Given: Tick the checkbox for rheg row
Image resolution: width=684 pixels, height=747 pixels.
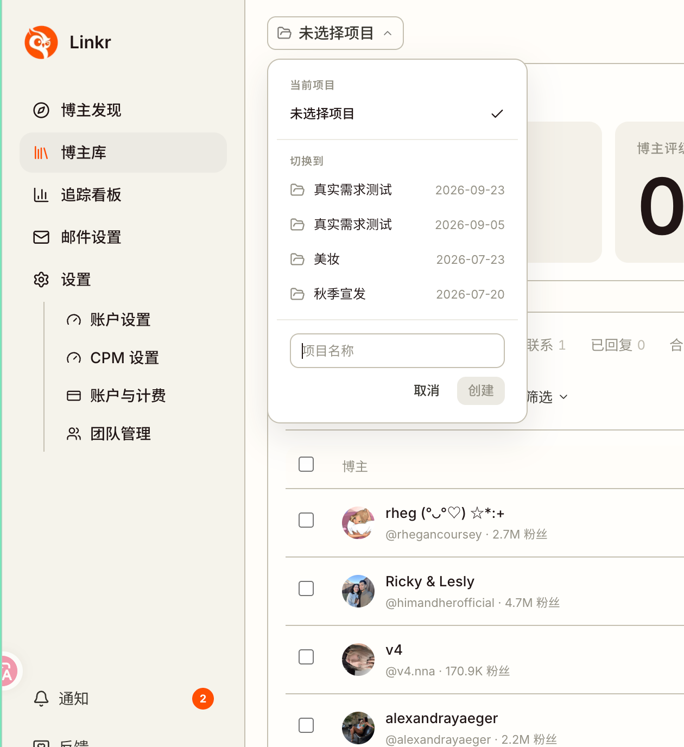Looking at the screenshot, I should coord(306,520).
